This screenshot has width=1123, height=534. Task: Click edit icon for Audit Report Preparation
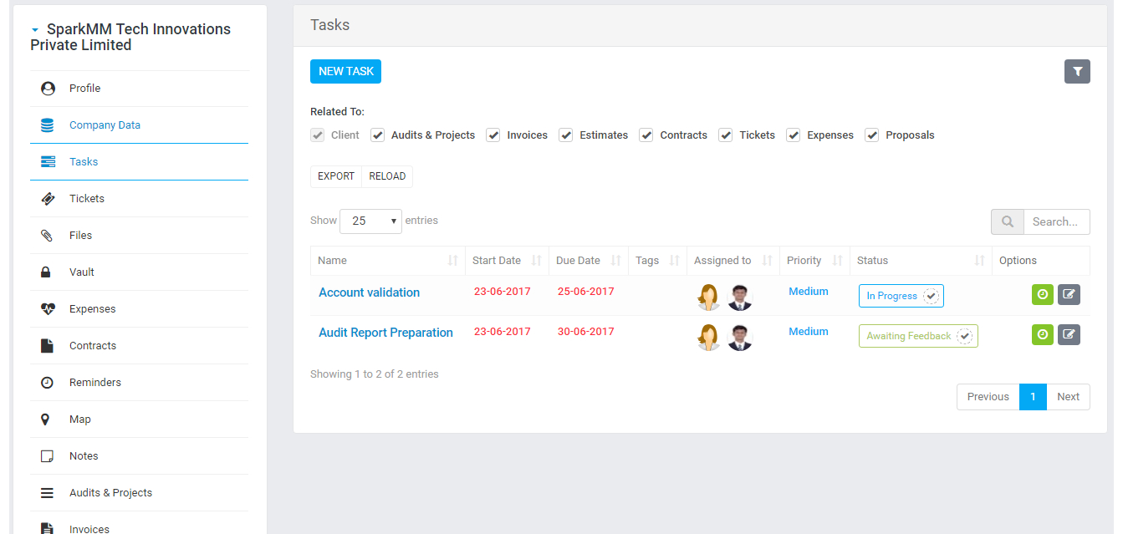(1069, 335)
